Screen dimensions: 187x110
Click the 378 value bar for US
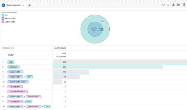120,62
